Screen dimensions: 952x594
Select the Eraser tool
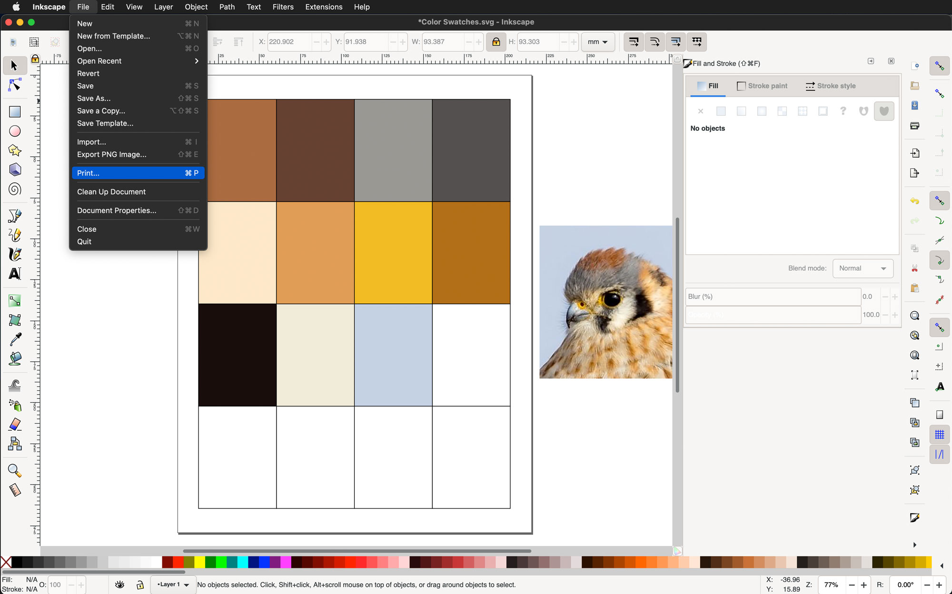coord(15,424)
